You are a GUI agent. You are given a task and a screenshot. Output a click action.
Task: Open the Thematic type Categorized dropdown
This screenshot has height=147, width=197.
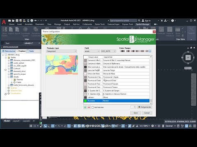(x=61, y=51)
